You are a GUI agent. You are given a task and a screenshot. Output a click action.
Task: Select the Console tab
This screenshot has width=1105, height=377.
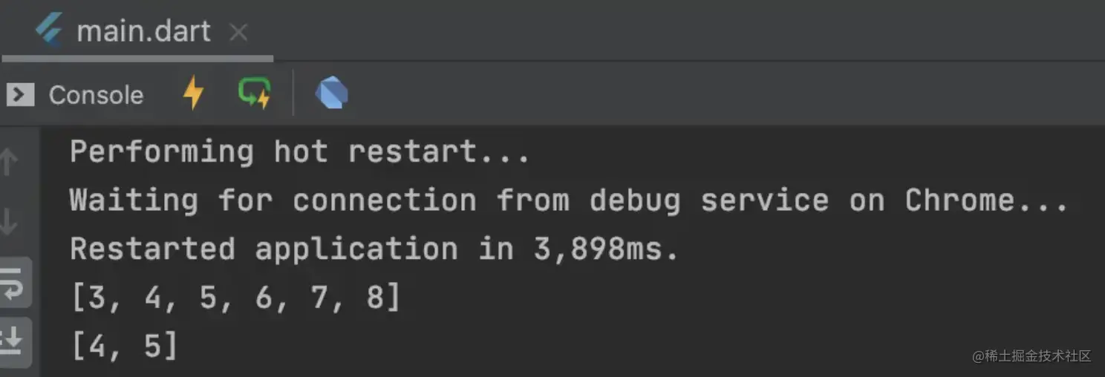pos(96,95)
